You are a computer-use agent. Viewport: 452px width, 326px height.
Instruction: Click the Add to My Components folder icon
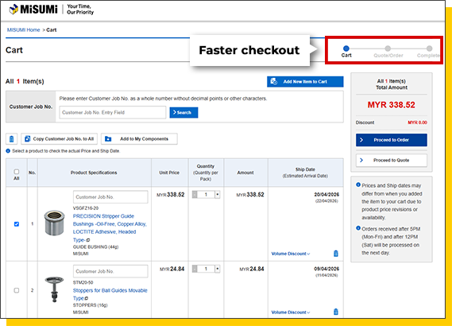click(108, 139)
